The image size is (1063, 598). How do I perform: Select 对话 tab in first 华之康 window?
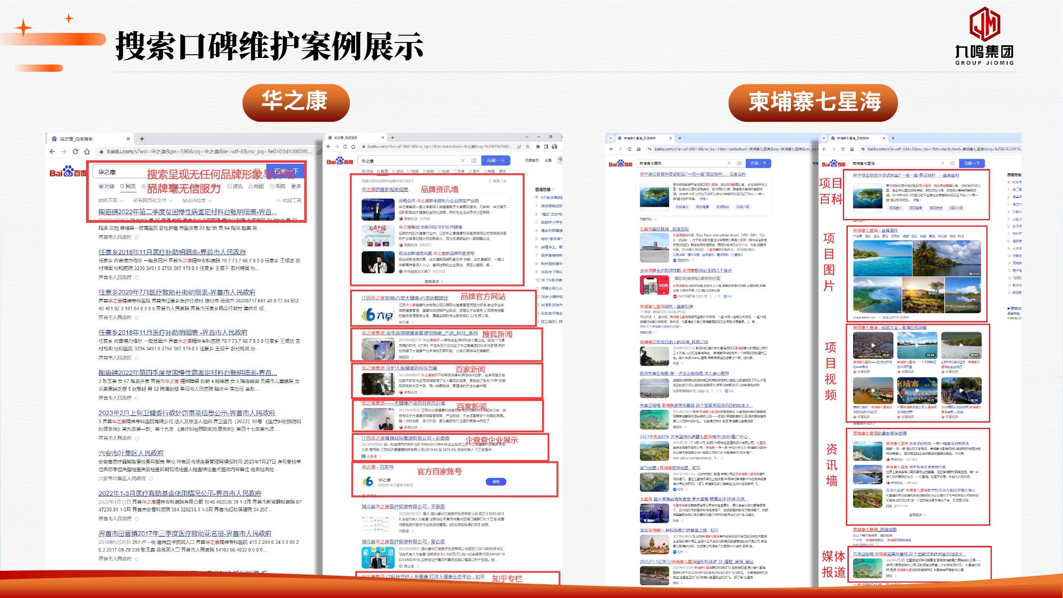[x=107, y=187]
